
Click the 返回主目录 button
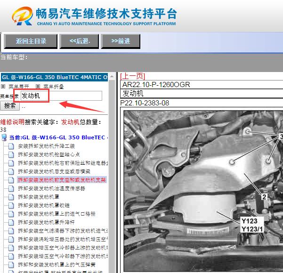tap(31, 41)
